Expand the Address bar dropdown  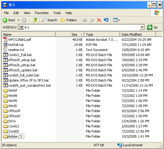pos(142,27)
